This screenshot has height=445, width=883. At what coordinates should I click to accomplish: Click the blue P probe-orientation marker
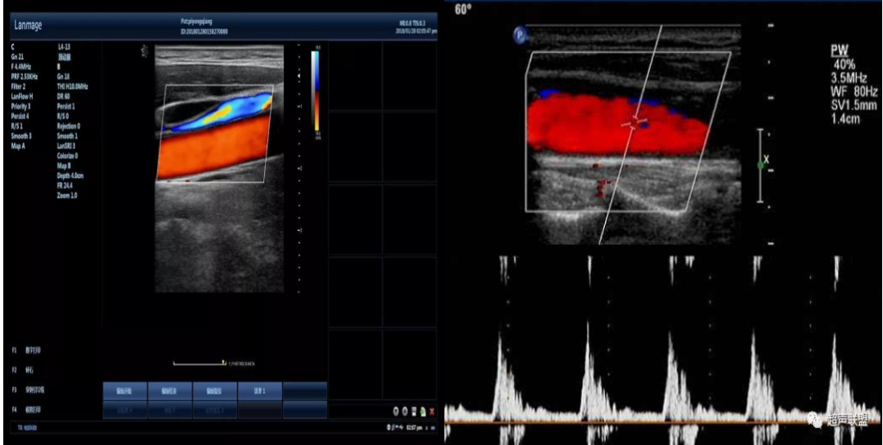(x=520, y=35)
